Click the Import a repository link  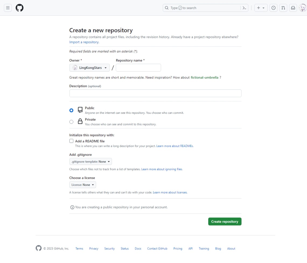click(84, 42)
